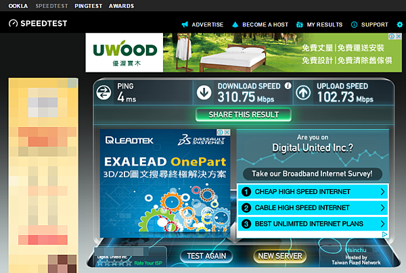Open the CABLE HIGH SPEED INTERNET link

(x=302, y=208)
